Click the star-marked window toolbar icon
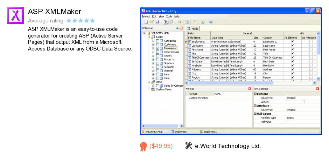329x162 pixels. [x=187, y=22]
